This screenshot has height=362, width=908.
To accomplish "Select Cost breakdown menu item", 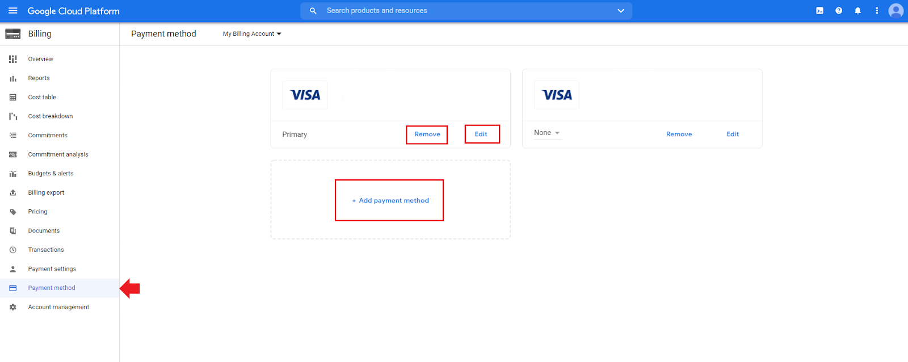I will (x=51, y=116).
